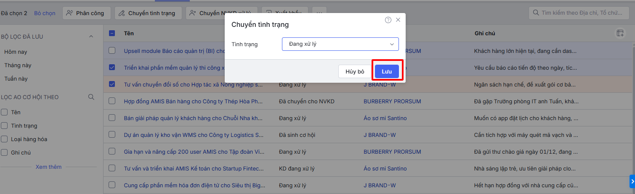The height and width of the screenshot is (194, 635).
Task: Select the Hôm nay saved filter
Action: (16, 52)
